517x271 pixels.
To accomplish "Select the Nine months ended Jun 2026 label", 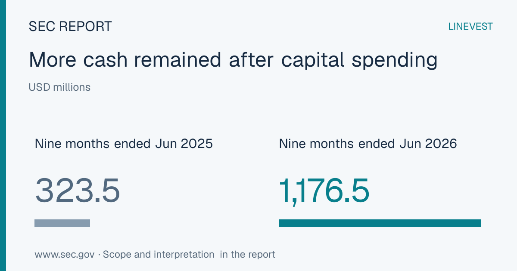I will tap(368, 143).
